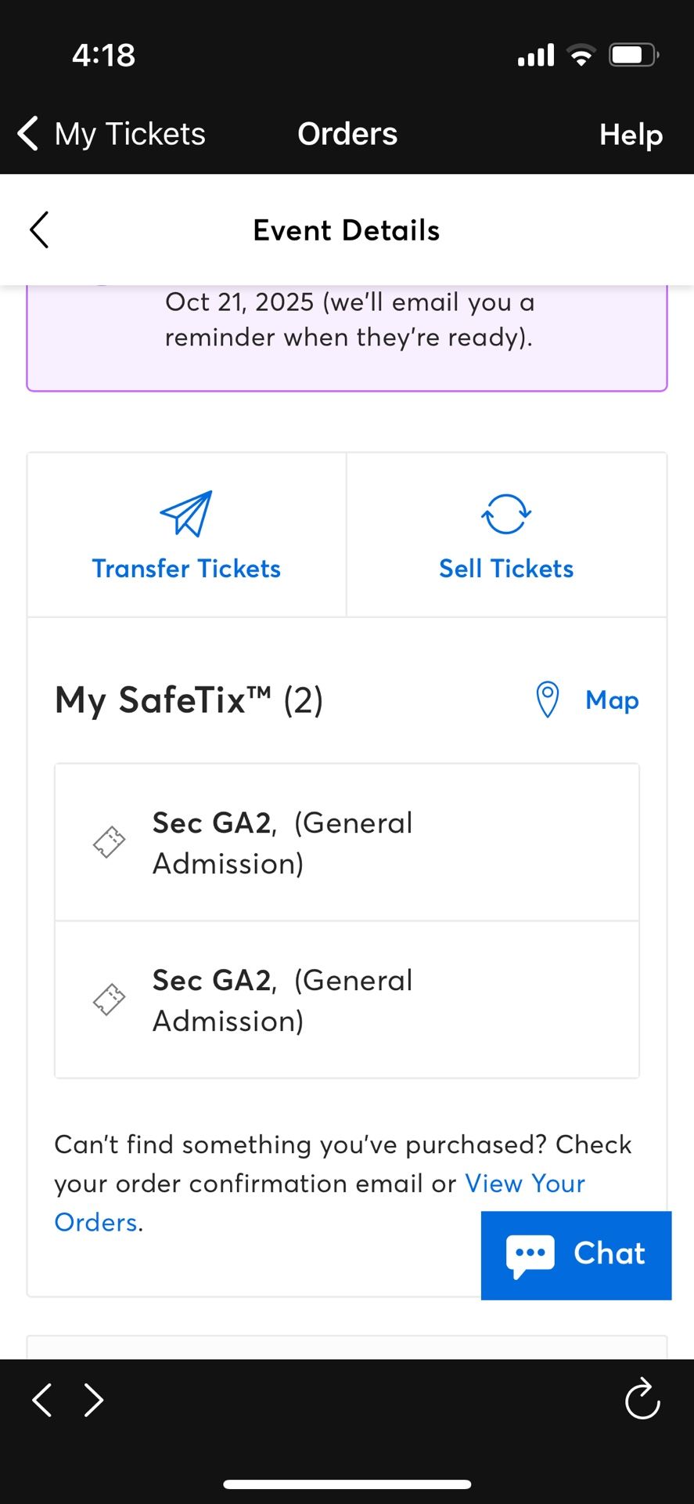Tap Help in the top bar
Image resolution: width=694 pixels, height=1504 pixels.
pyautogui.click(x=630, y=135)
